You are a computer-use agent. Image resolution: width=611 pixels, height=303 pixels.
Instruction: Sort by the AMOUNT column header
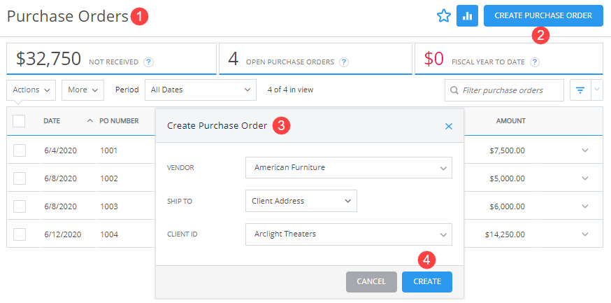tap(510, 121)
